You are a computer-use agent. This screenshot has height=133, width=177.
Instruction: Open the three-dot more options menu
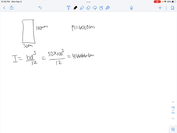(x=166, y=8)
